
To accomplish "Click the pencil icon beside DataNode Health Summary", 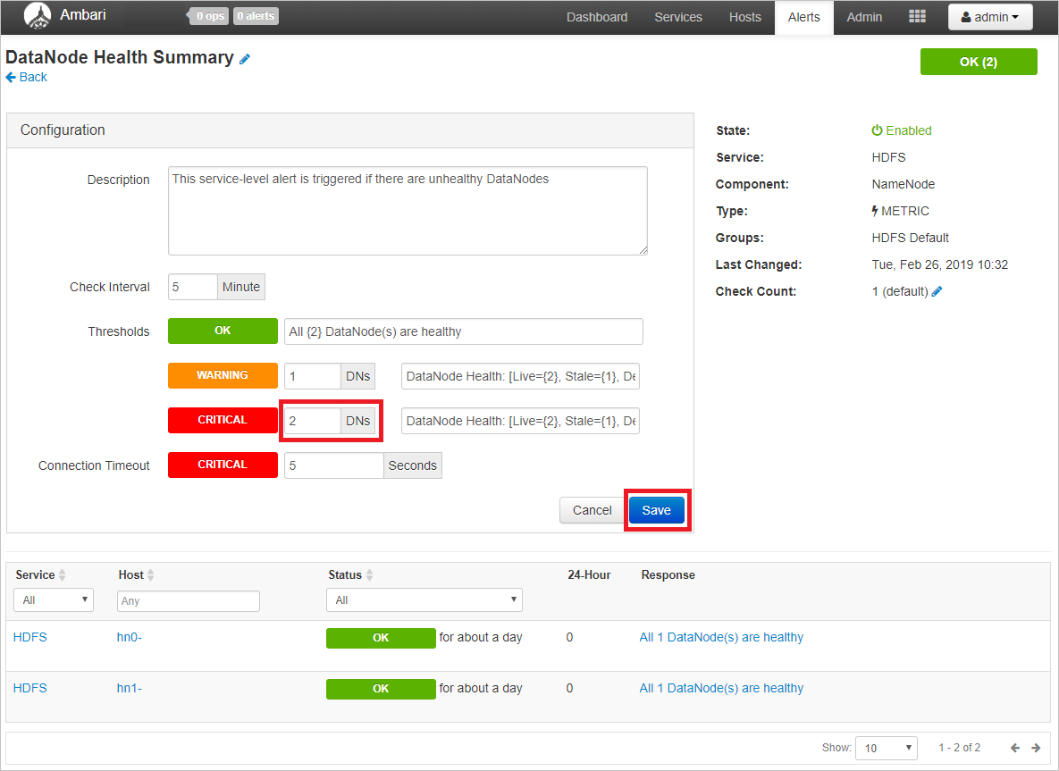I will 246,57.
